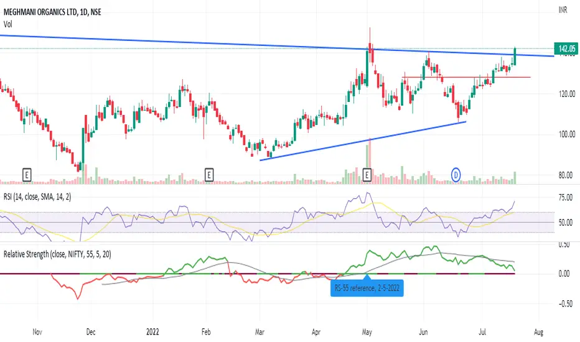Click the 'Feb' time axis label
Viewport: 580px width, 342px height.
206,331
